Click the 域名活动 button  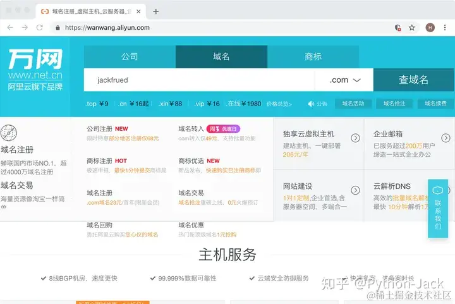[353, 104]
